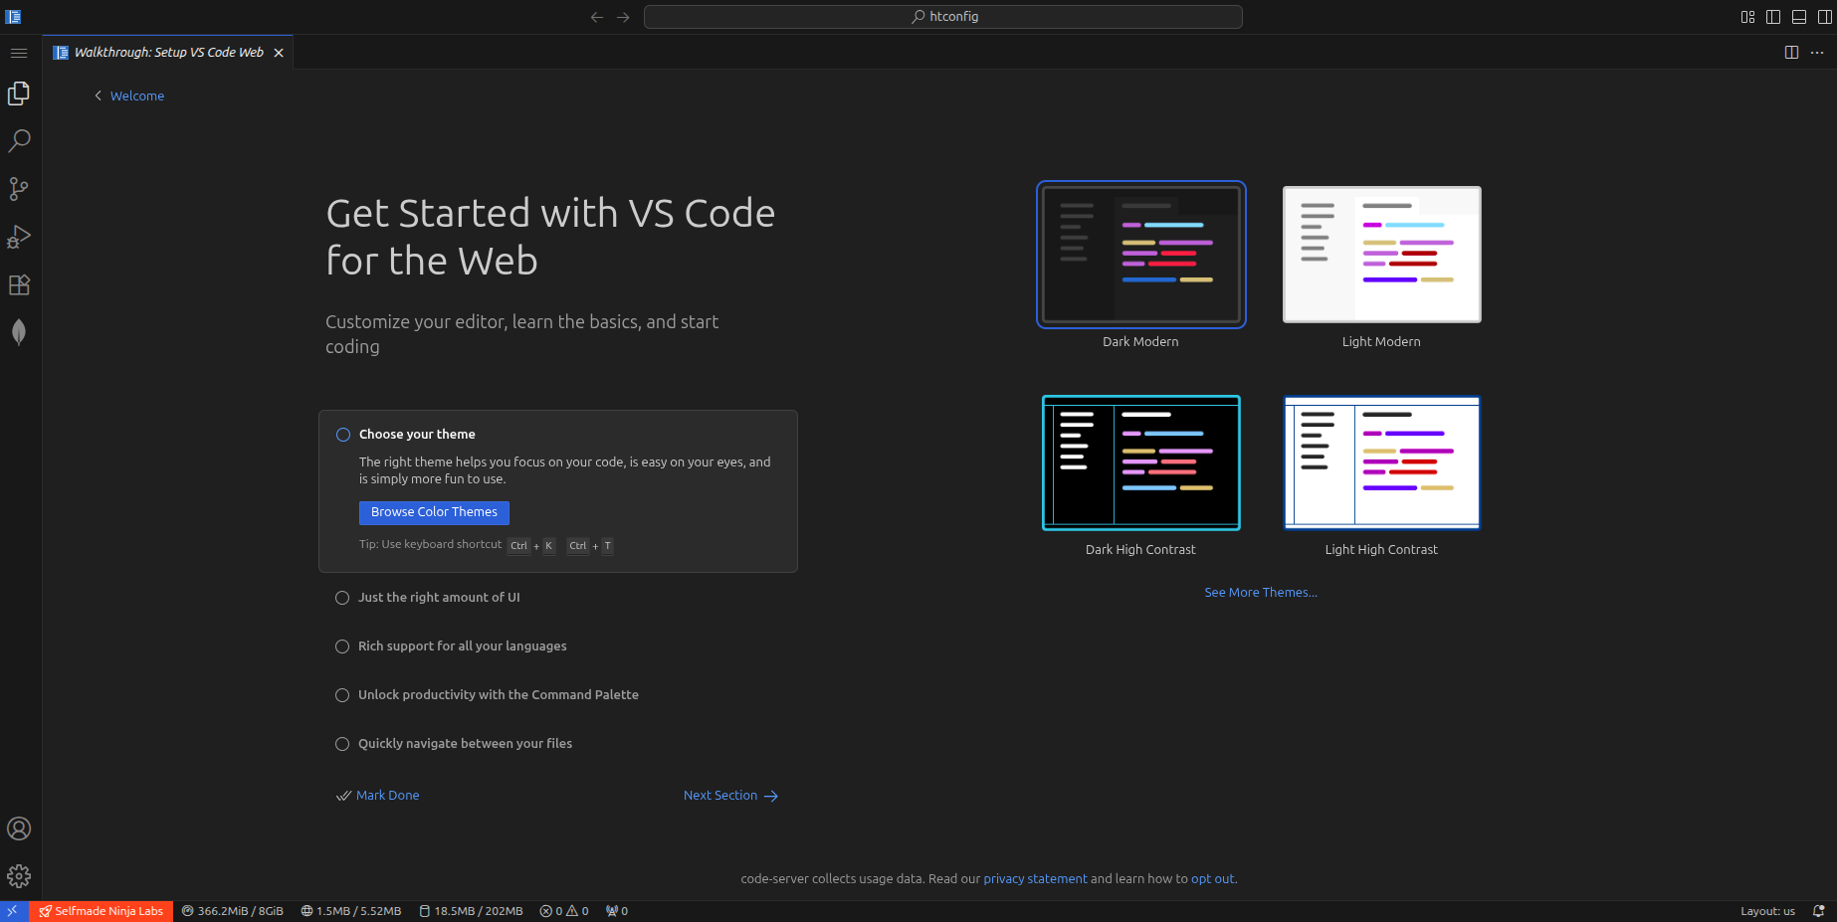The width and height of the screenshot is (1837, 922).
Task: Open Source Control view
Action: [19, 189]
